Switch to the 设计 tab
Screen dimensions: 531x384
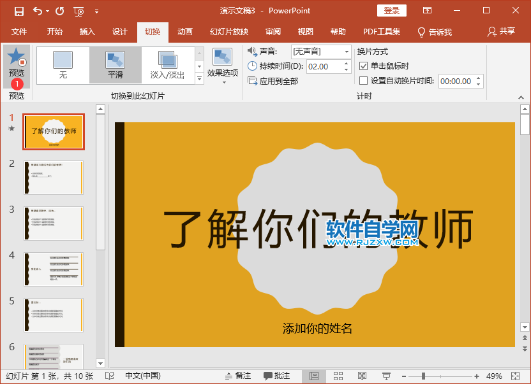[119, 32]
